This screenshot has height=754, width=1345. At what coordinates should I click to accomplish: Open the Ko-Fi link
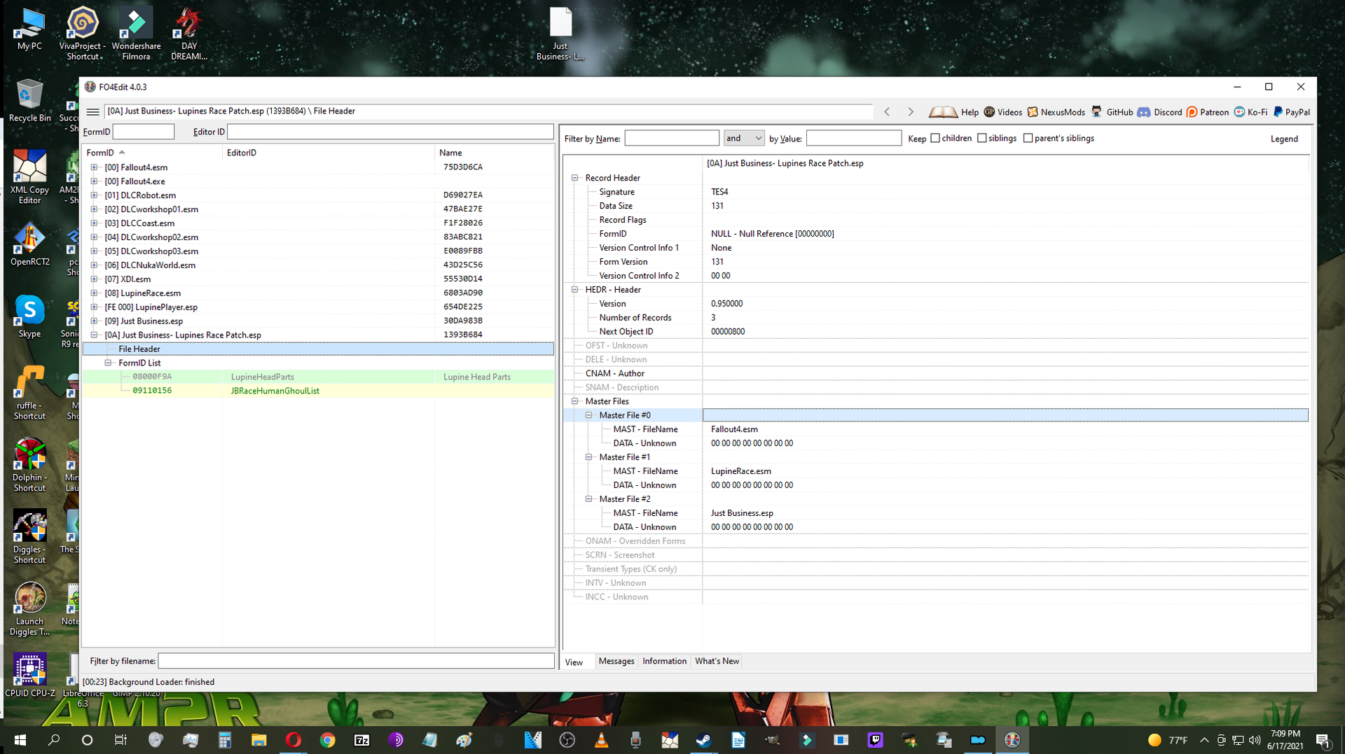1250,112
